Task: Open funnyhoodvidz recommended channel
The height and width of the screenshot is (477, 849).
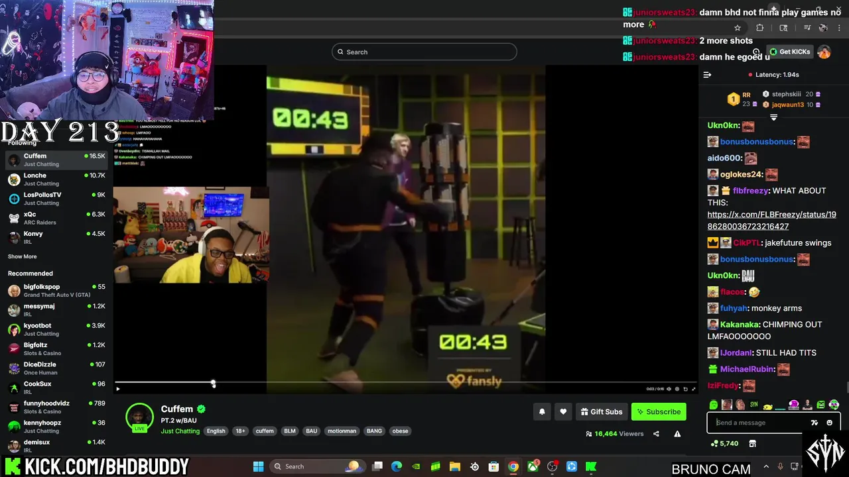Action: pyautogui.click(x=56, y=407)
